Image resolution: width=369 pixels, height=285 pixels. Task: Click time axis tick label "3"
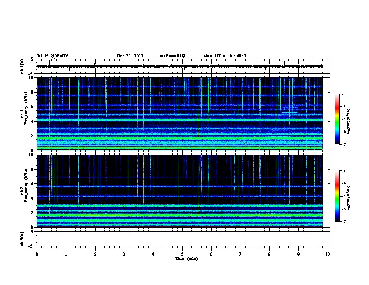coord(124,254)
